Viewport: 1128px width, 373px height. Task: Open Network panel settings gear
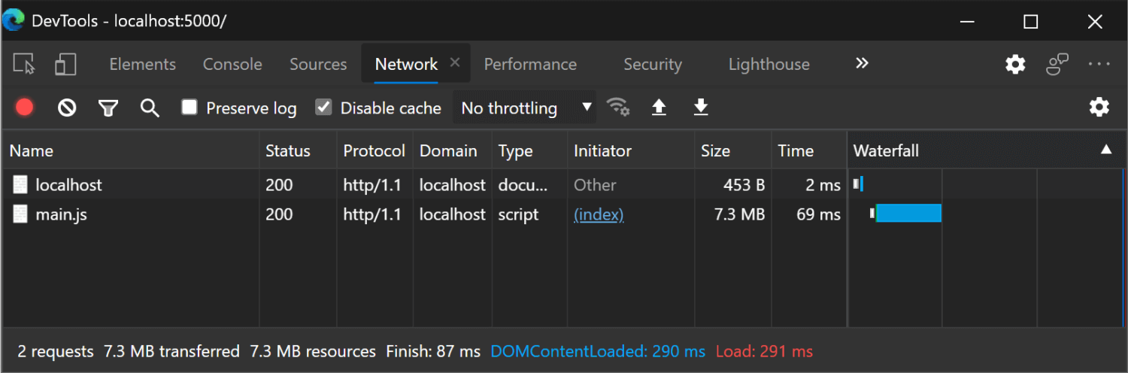coord(1099,108)
